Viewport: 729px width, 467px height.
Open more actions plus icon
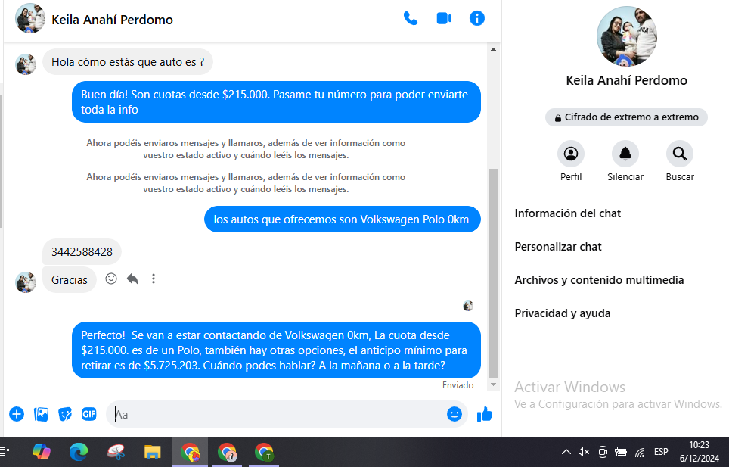pyautogui.click(x=17, y=414)
